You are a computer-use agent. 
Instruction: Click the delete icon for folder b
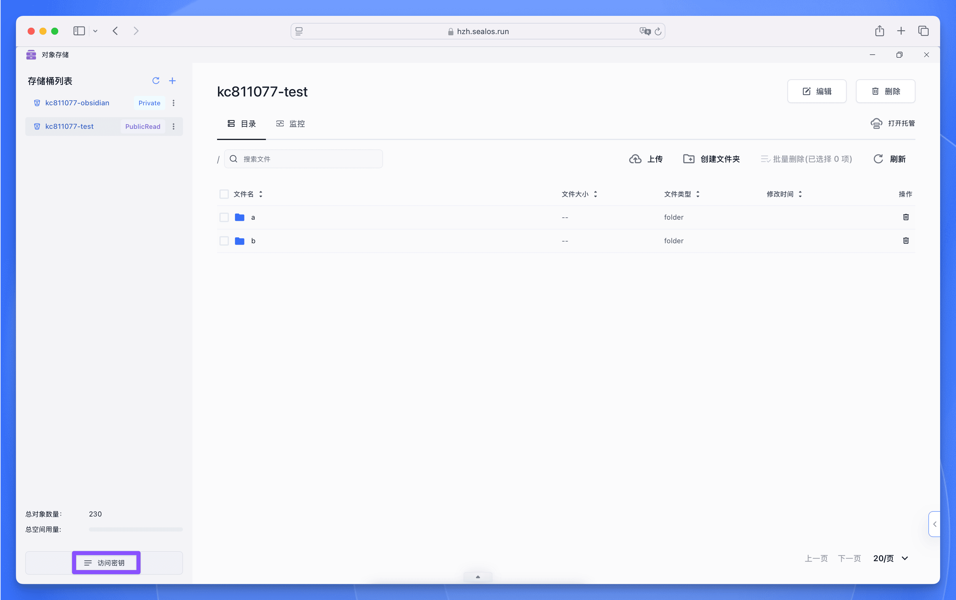906,241
